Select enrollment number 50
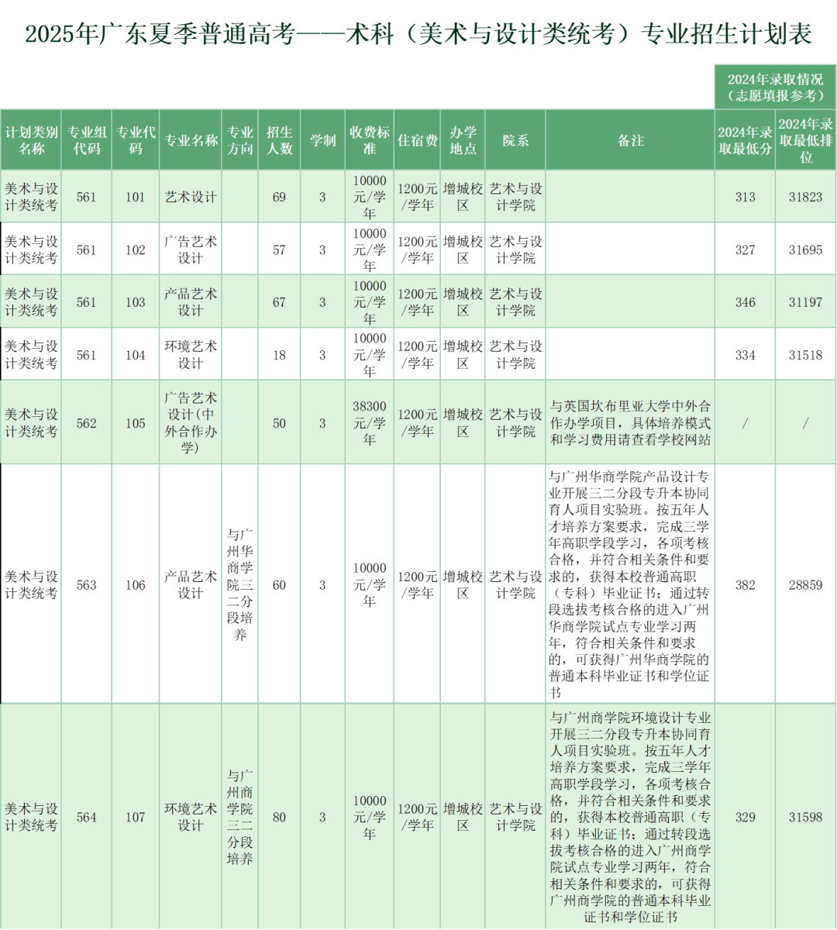 [279, 423]
